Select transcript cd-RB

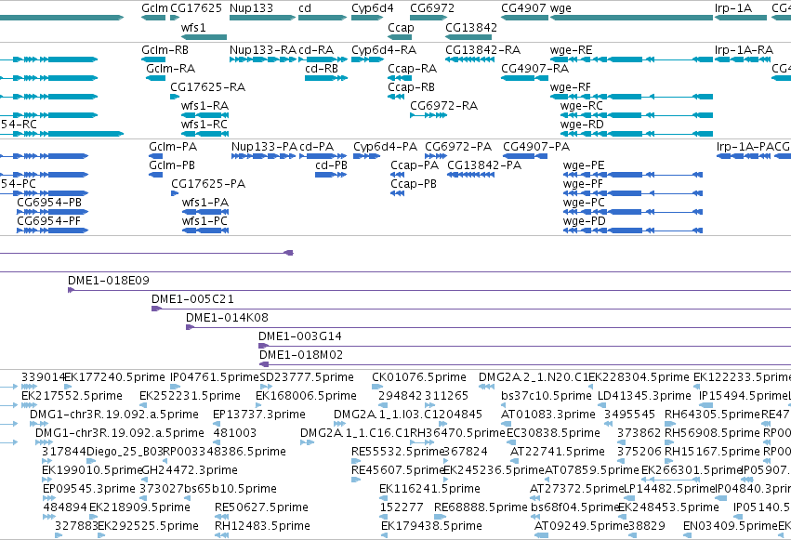point(326,78)
